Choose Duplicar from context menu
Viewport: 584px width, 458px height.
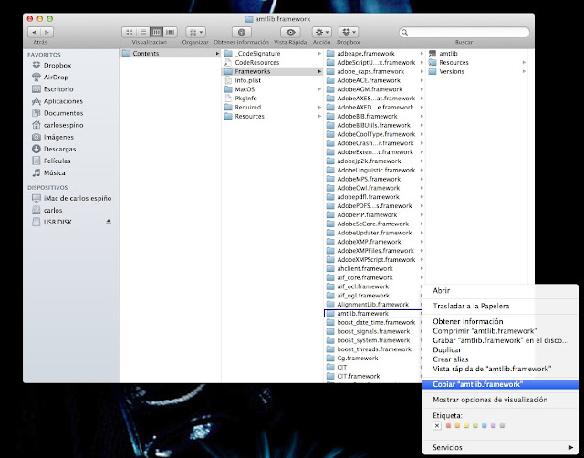click(x=500, y=350)
